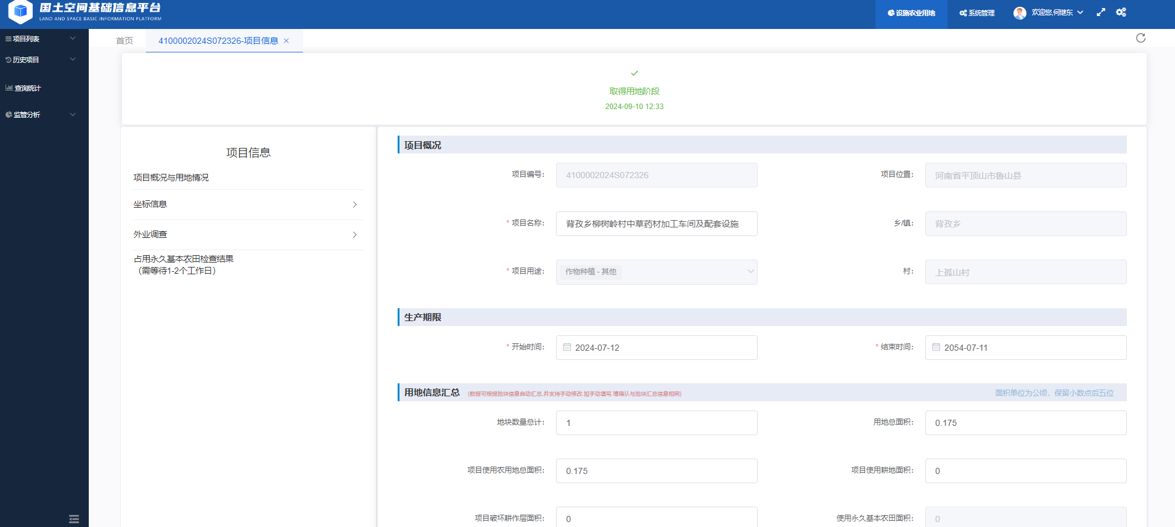Click the 取得用地阶段 checkmark icon

click(634, 73)
